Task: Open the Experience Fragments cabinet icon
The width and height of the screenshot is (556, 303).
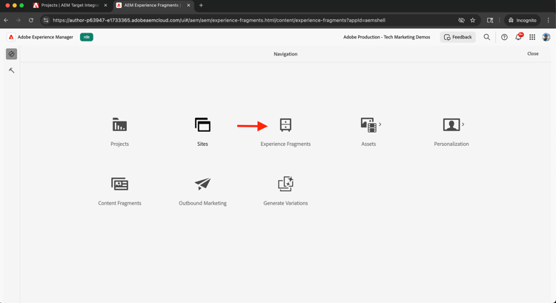Action: [285, 124]
